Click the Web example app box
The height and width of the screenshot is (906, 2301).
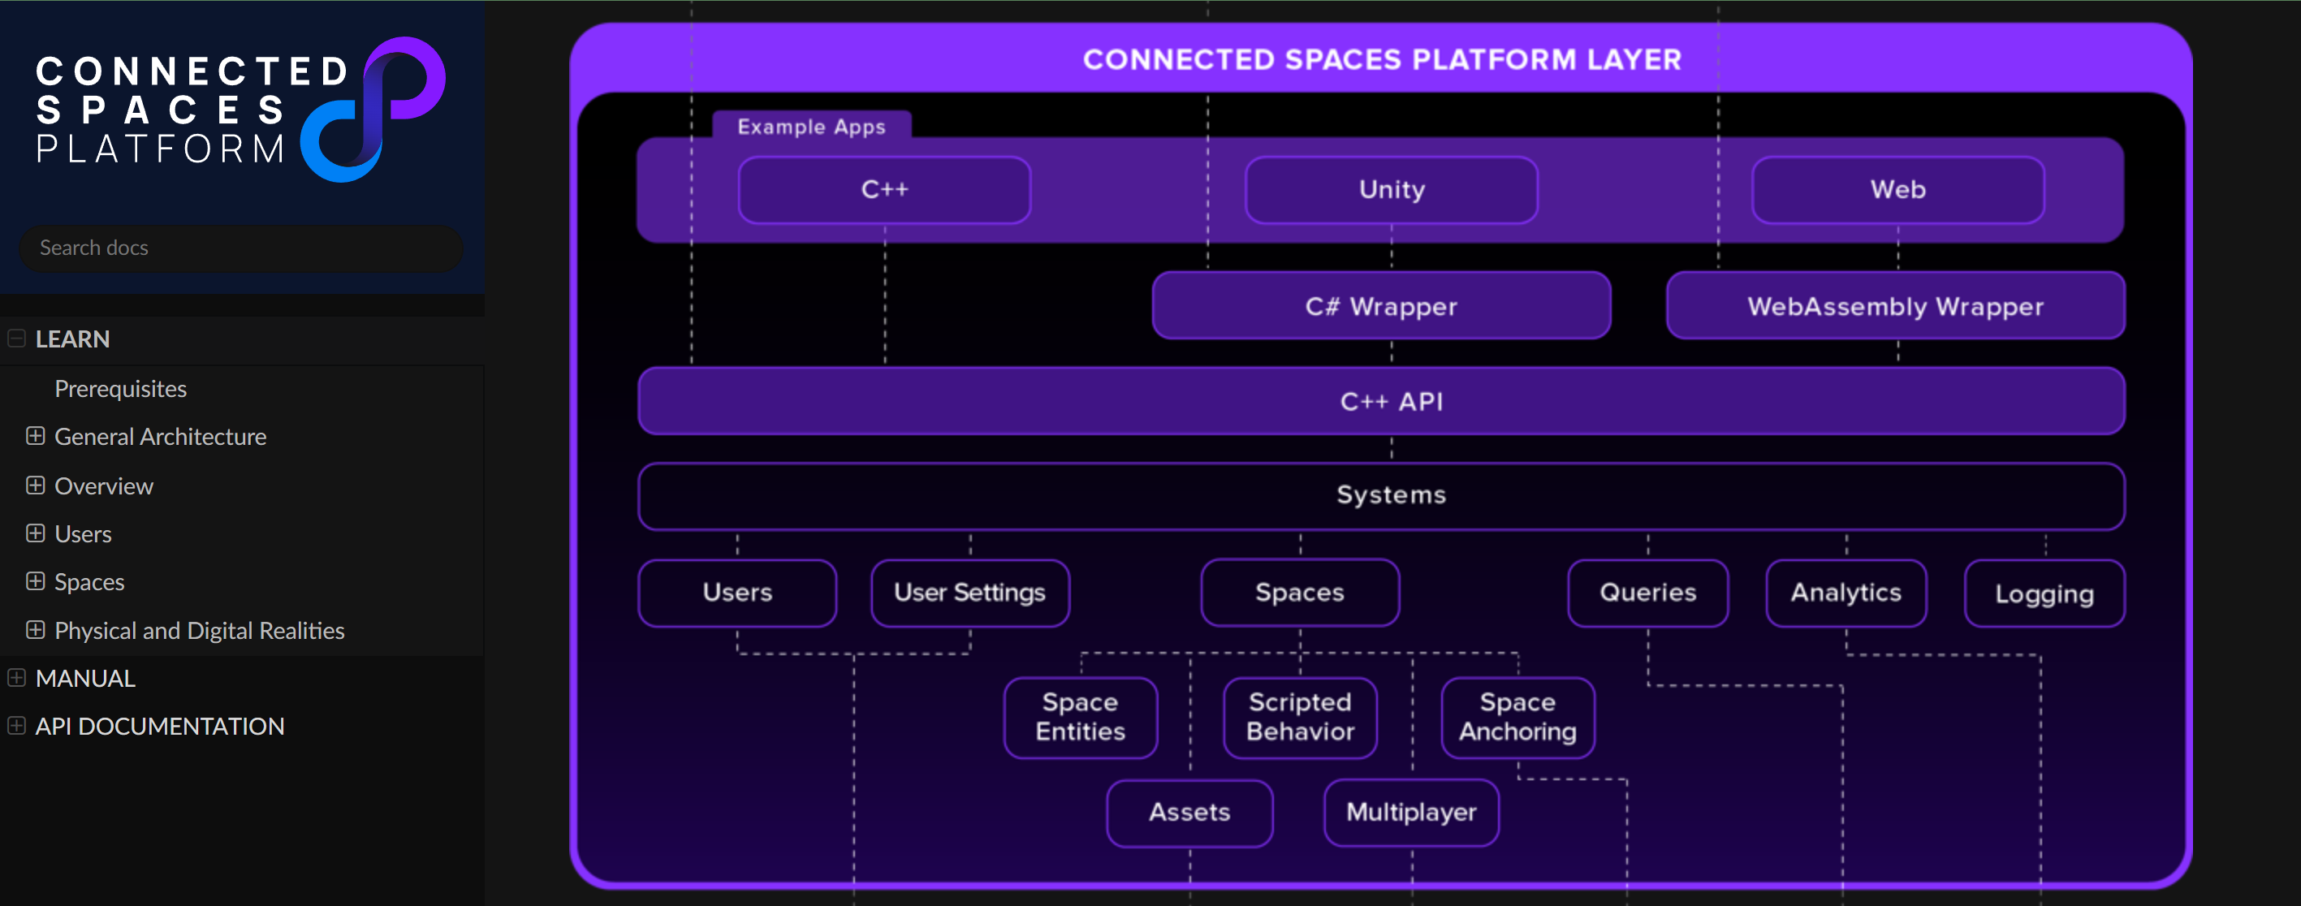(x=1898, y=189)
